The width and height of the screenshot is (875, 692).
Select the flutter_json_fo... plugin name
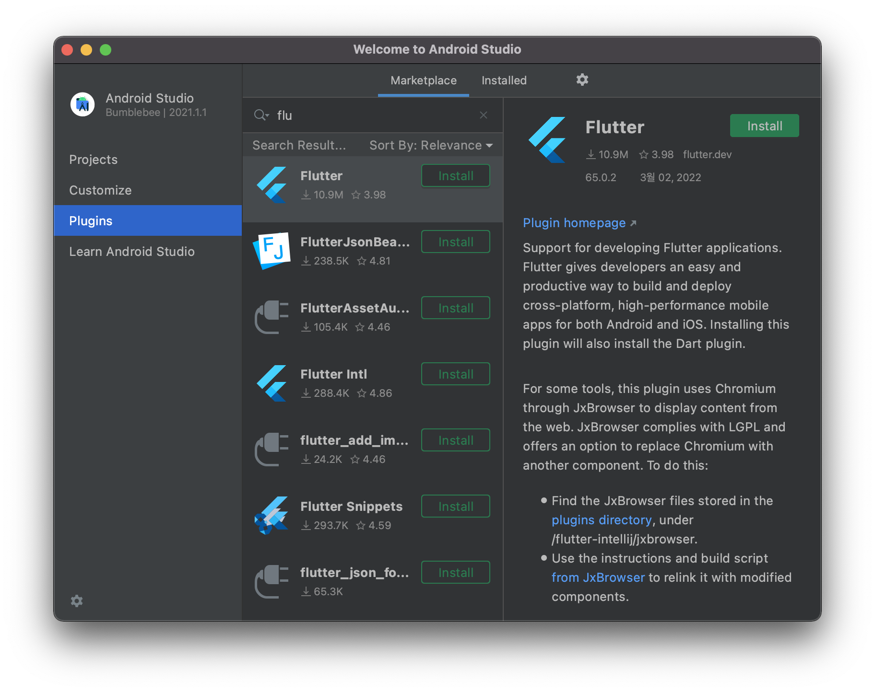coord(355,573)
